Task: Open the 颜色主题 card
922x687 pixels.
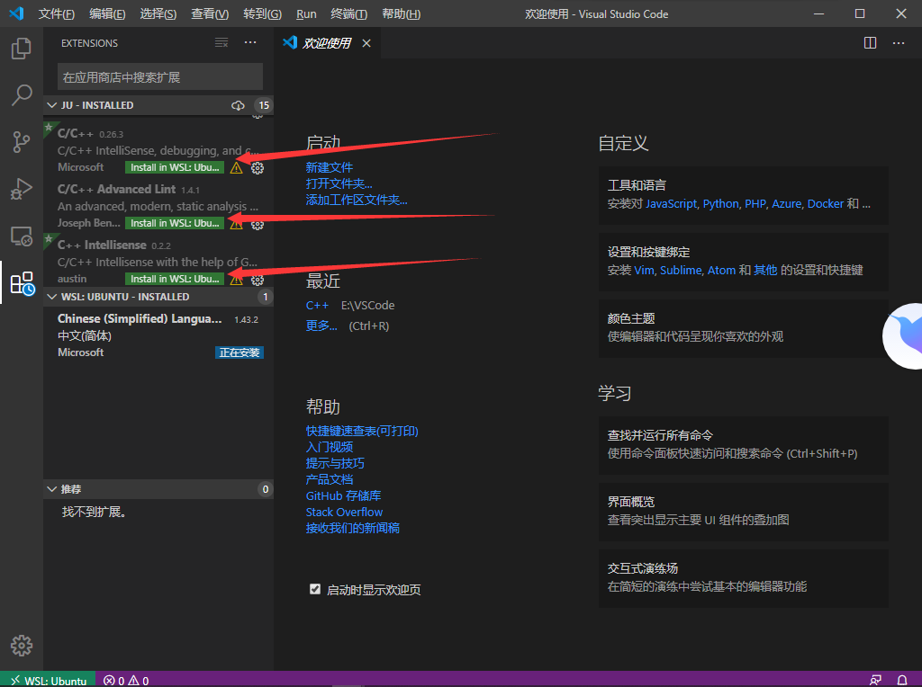Action: pos(743,327)
